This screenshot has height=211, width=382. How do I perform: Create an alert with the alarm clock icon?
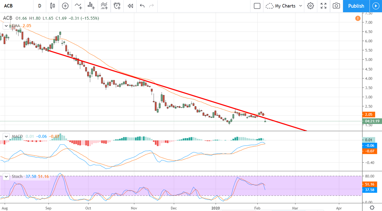coord(117,6)
